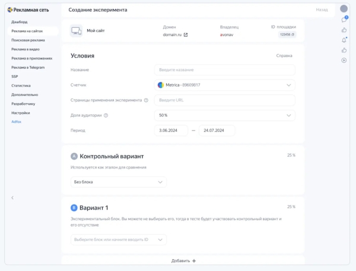Focus the Название input field
356x271 pixels.
pos(224,70)
